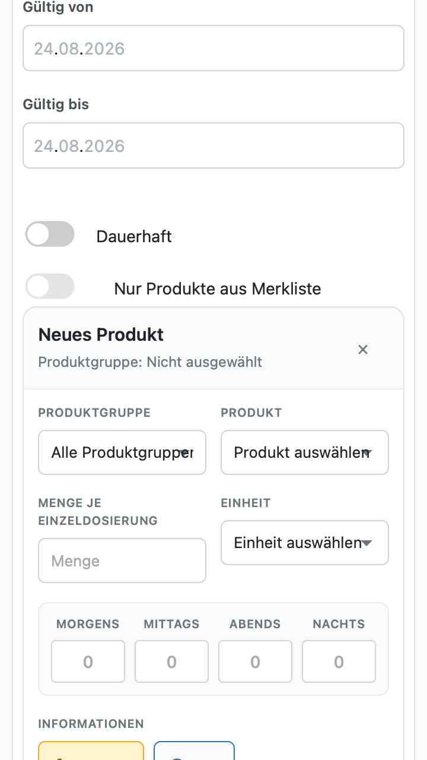
Task: Click the Mittags dosage field
Action: 172,661
